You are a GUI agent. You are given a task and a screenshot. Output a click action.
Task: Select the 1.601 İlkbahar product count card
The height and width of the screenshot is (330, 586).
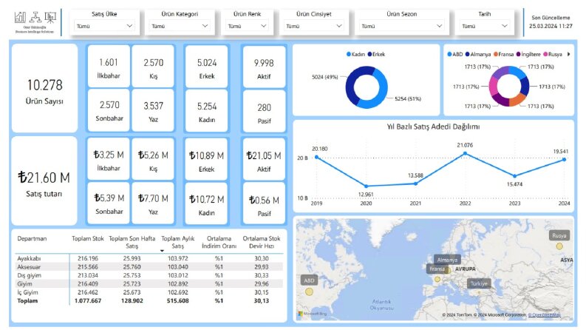tap(109, 67)
